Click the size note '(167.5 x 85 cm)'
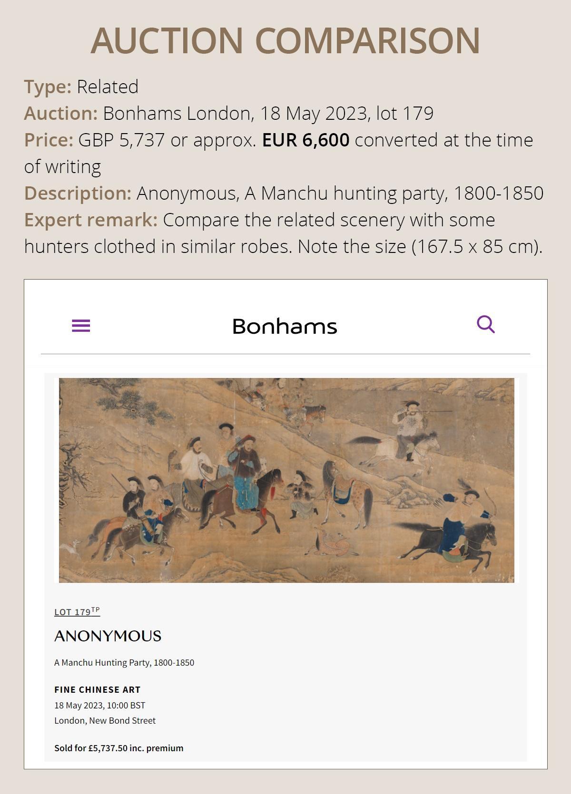571x794 pixels. click(477, 247)
